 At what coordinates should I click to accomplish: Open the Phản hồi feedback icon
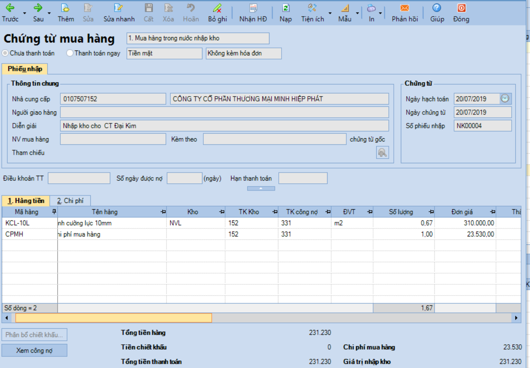point(404,8)
